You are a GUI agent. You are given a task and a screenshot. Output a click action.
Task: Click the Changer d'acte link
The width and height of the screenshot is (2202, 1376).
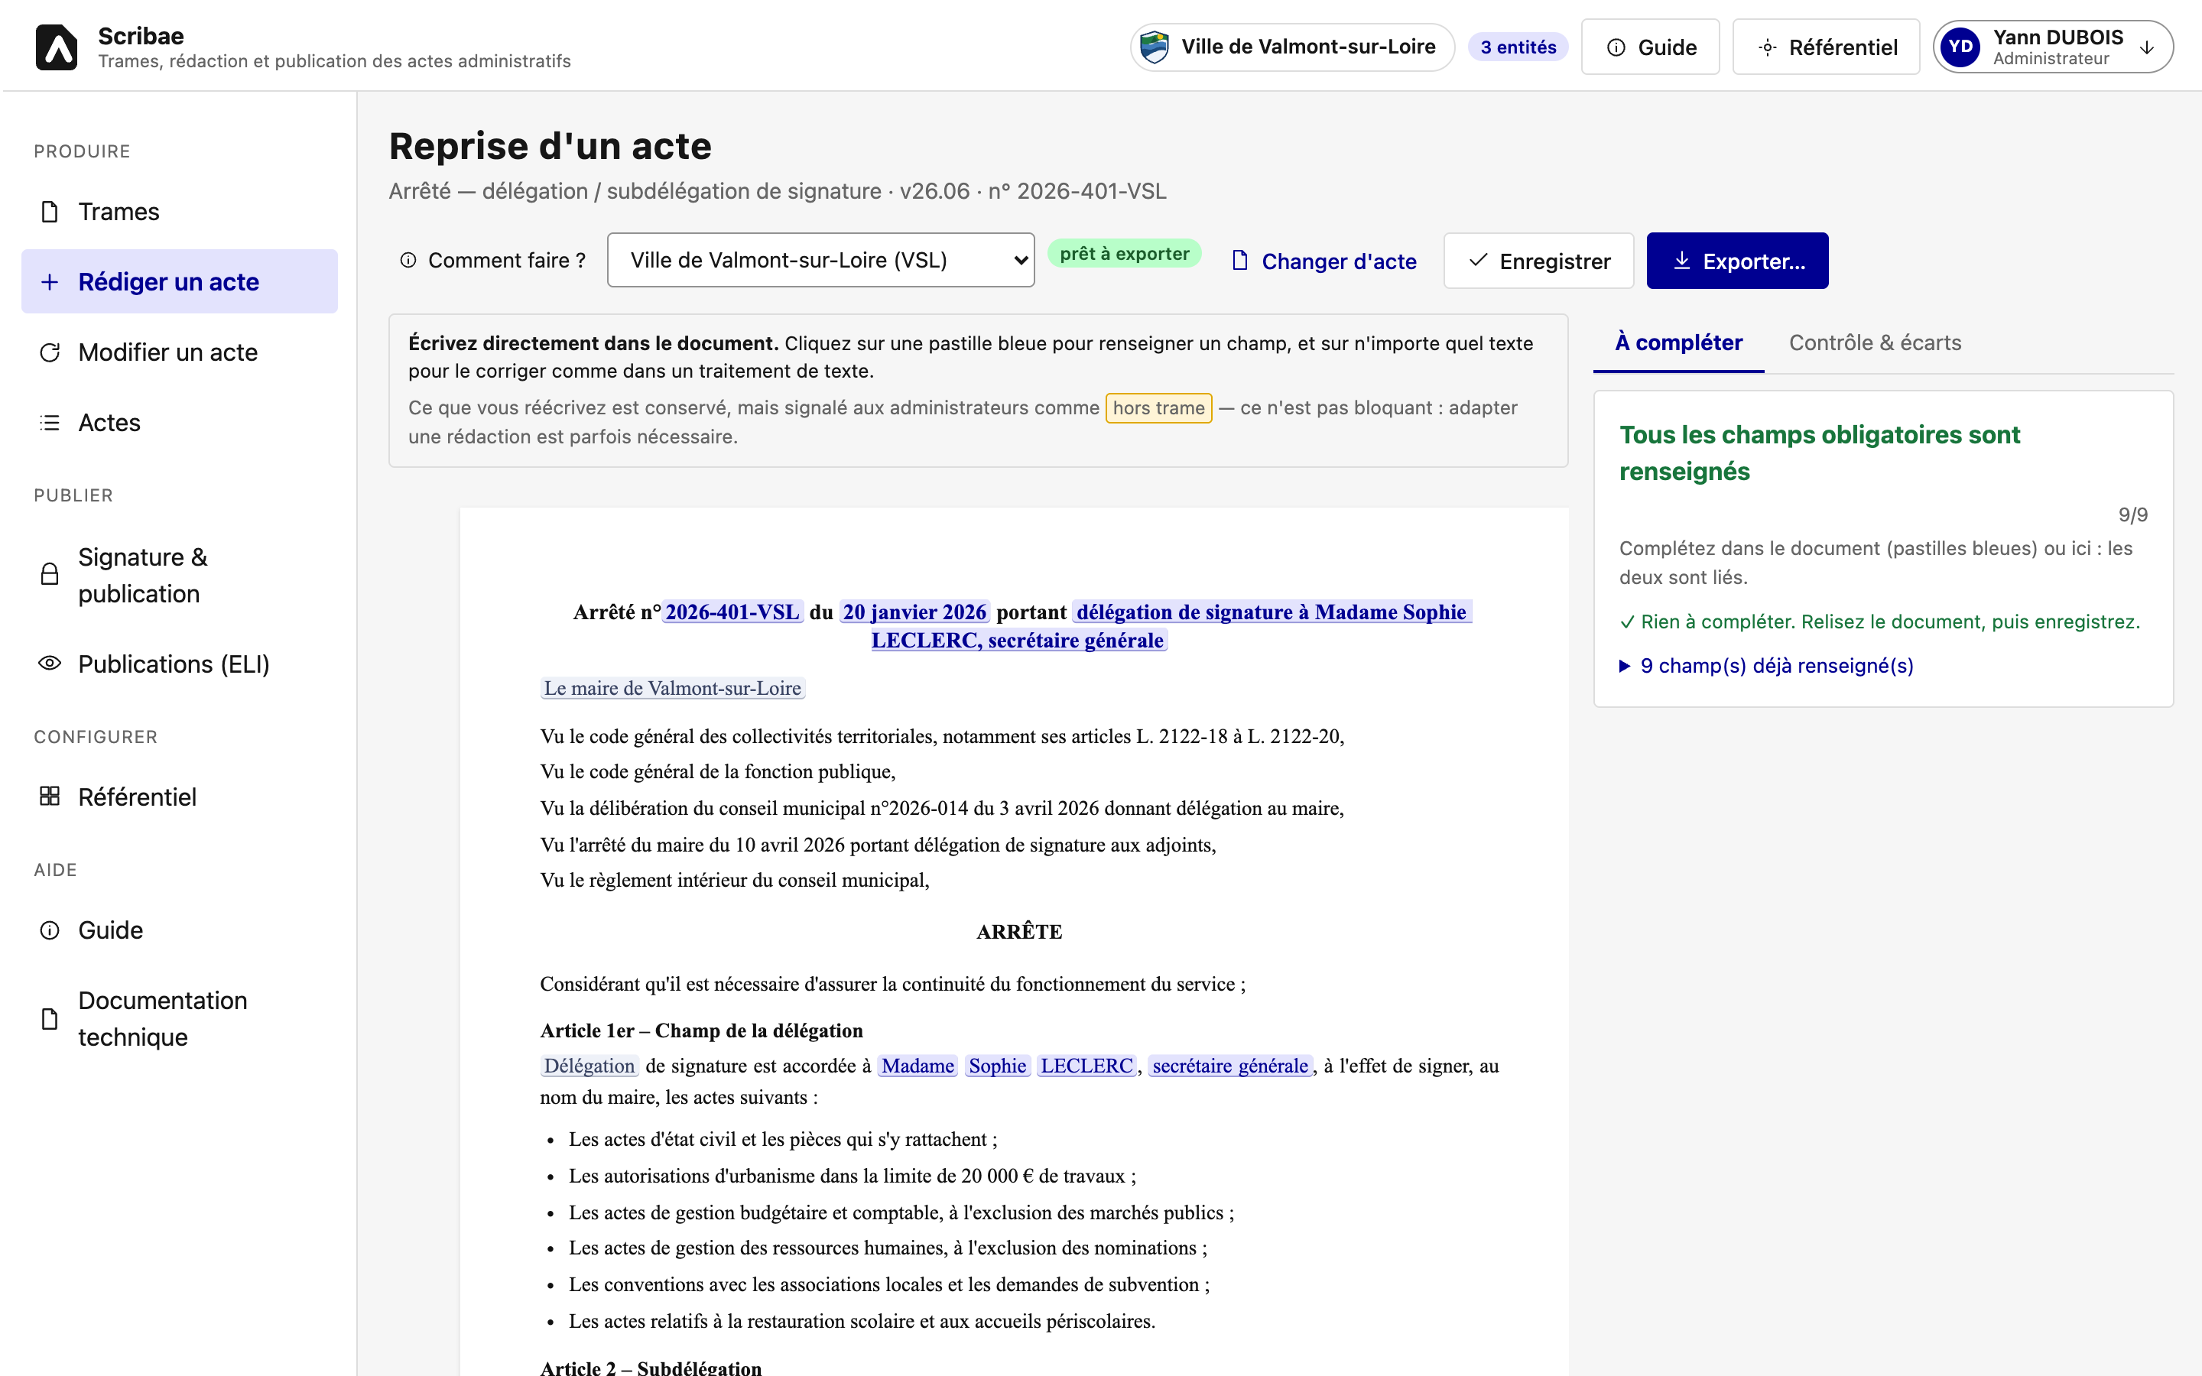(x=1324, y=260)
